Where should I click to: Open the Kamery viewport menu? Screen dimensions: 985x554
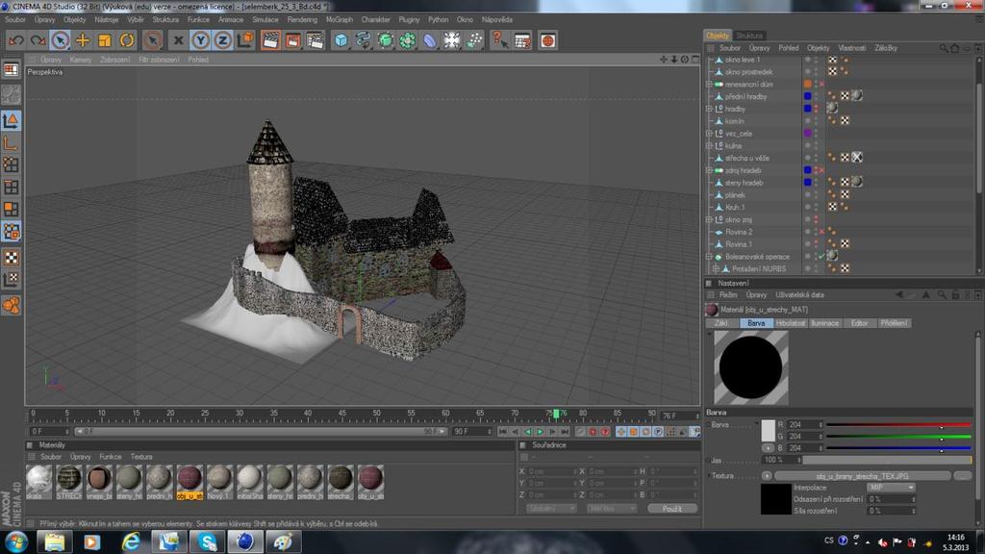[x=81, y=60]
